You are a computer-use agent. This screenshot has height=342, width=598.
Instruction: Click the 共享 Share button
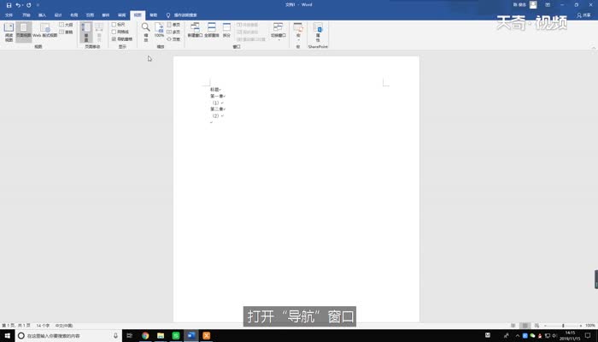point(583,15)
